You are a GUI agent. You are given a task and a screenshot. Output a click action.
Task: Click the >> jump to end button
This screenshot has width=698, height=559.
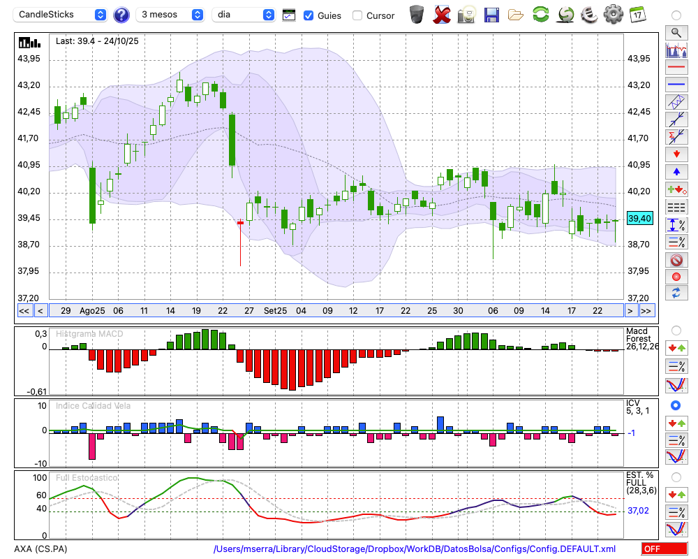click(x=646, y=311)
